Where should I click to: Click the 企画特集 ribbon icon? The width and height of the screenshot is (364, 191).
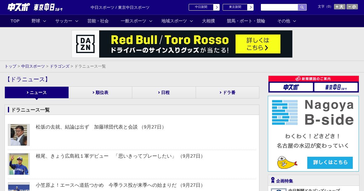point(273,180)
